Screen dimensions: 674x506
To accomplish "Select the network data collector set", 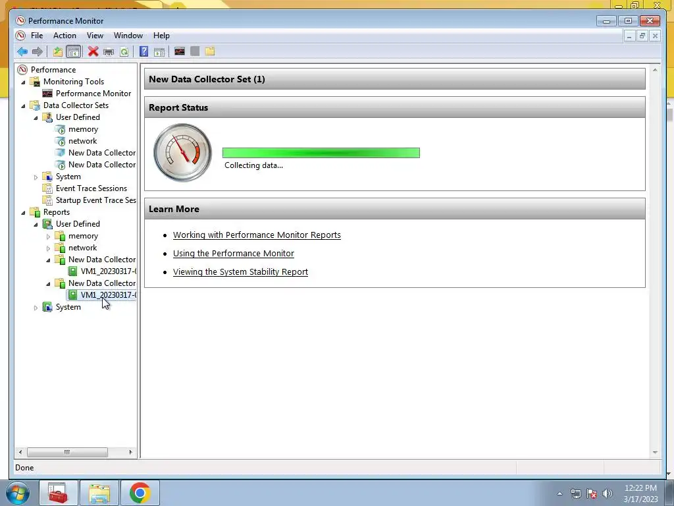I will 82,141.
